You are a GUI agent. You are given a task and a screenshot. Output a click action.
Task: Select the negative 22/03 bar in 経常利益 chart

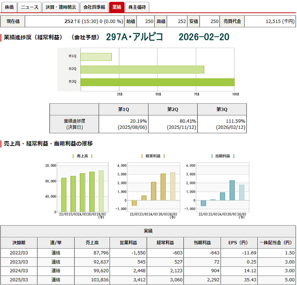(x=134, y=203)
